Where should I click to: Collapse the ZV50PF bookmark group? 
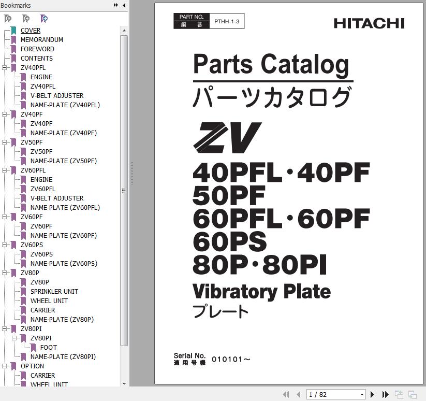point(4,142)
